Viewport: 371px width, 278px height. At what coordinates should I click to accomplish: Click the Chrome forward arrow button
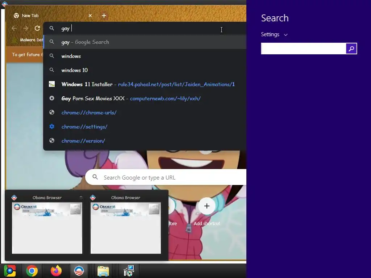(26, 28)
